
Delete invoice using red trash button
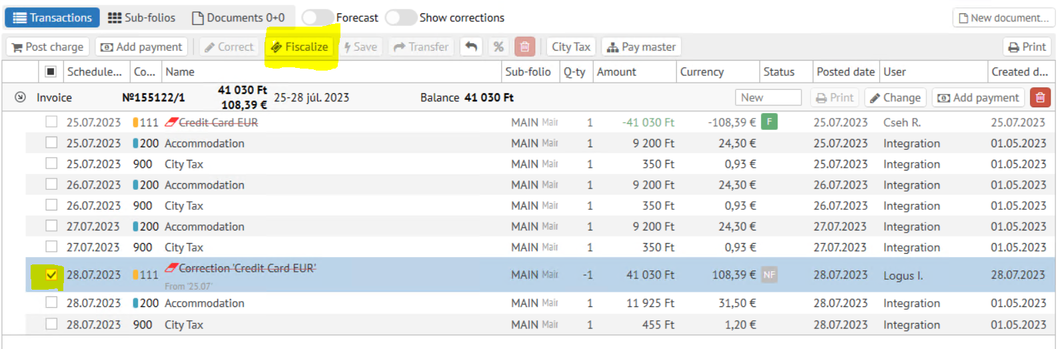click(1039, 97)
